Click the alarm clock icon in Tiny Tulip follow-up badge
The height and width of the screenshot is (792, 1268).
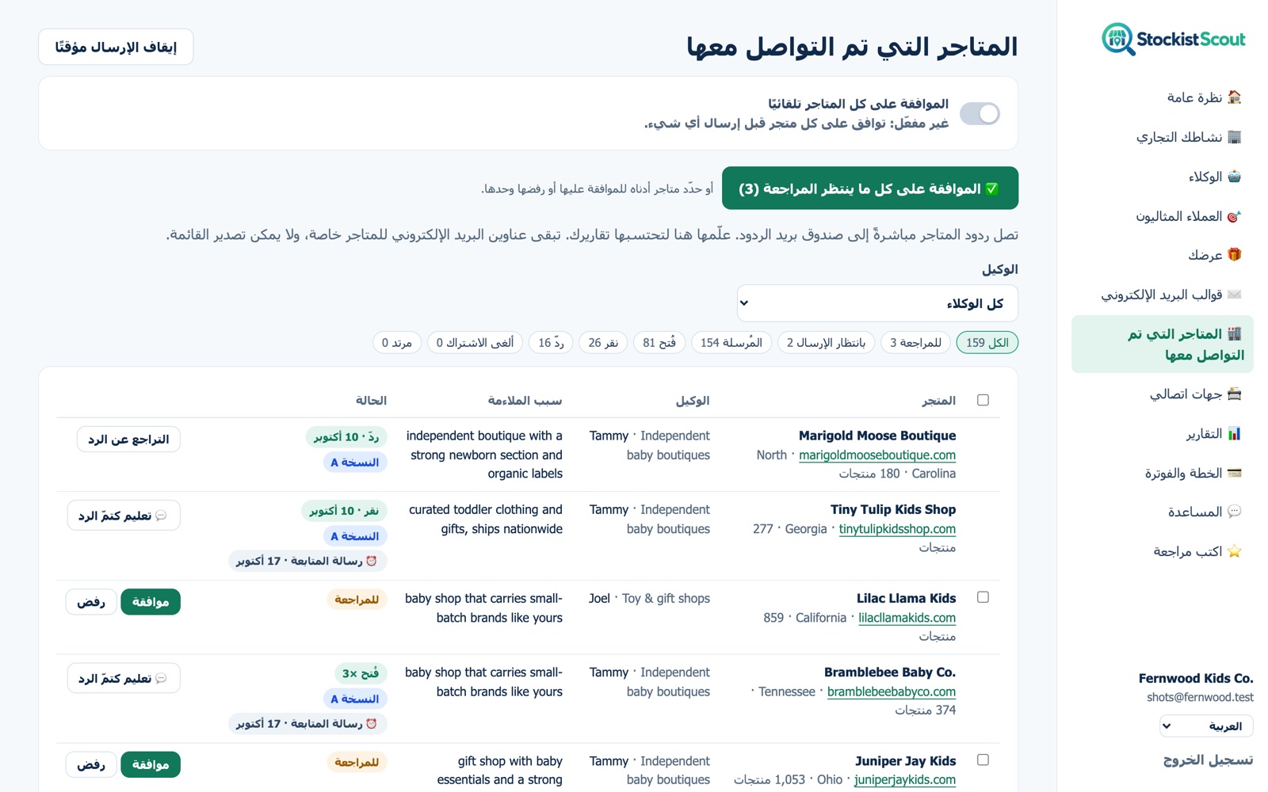[372, 561]
